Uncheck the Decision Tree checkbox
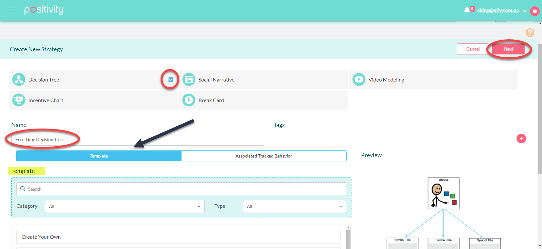The width and height of the screenshot is (542, 249). pos(171,80)
